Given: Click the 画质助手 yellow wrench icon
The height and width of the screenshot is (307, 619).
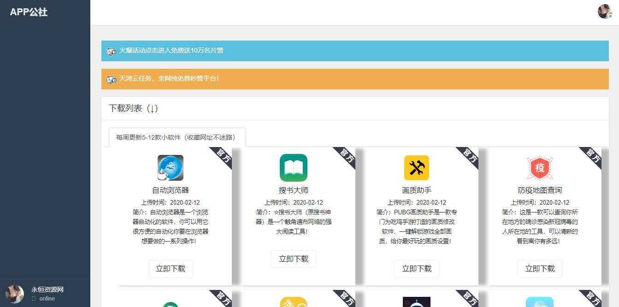Looking at the screenshot, I should [x=416, y=168].
